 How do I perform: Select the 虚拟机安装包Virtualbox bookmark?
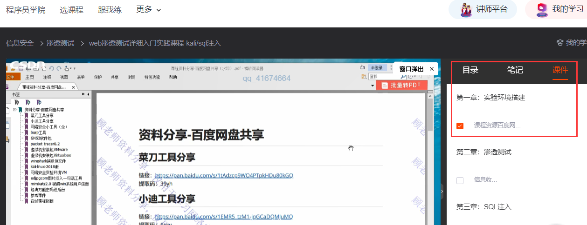(51, 155)
